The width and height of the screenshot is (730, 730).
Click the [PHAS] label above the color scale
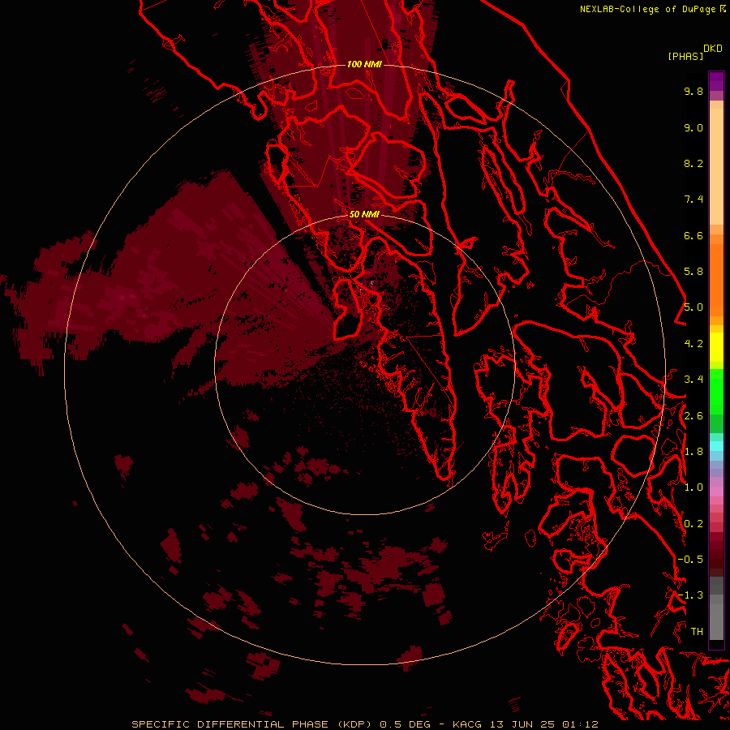pos(685,56)
